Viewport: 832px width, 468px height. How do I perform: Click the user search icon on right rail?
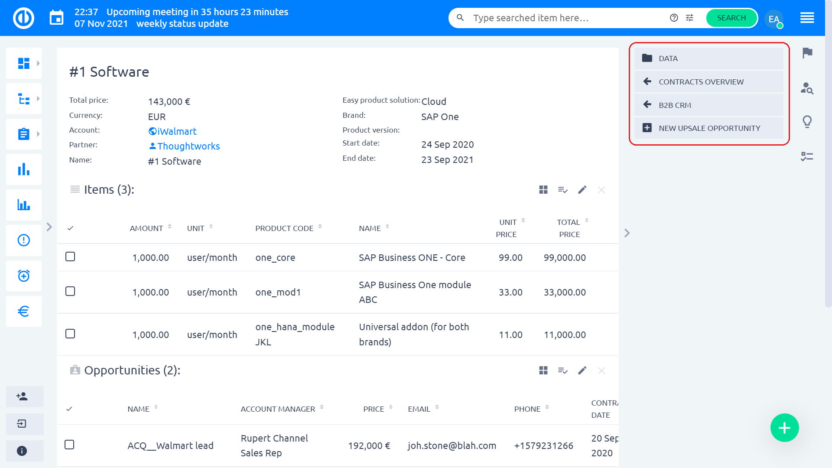point(807,88)
